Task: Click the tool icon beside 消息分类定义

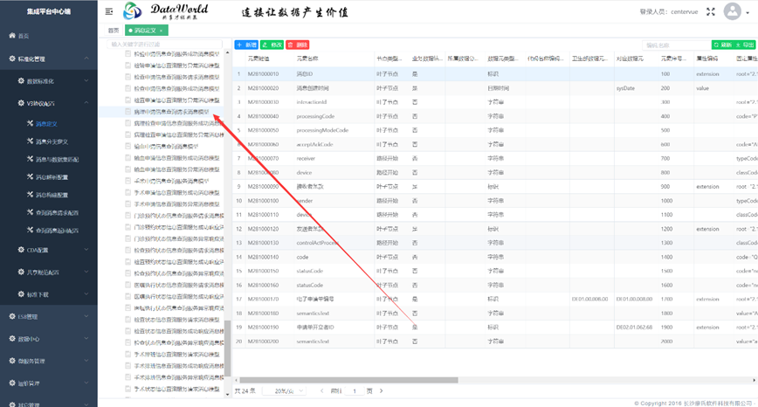Action: point(30,141)
